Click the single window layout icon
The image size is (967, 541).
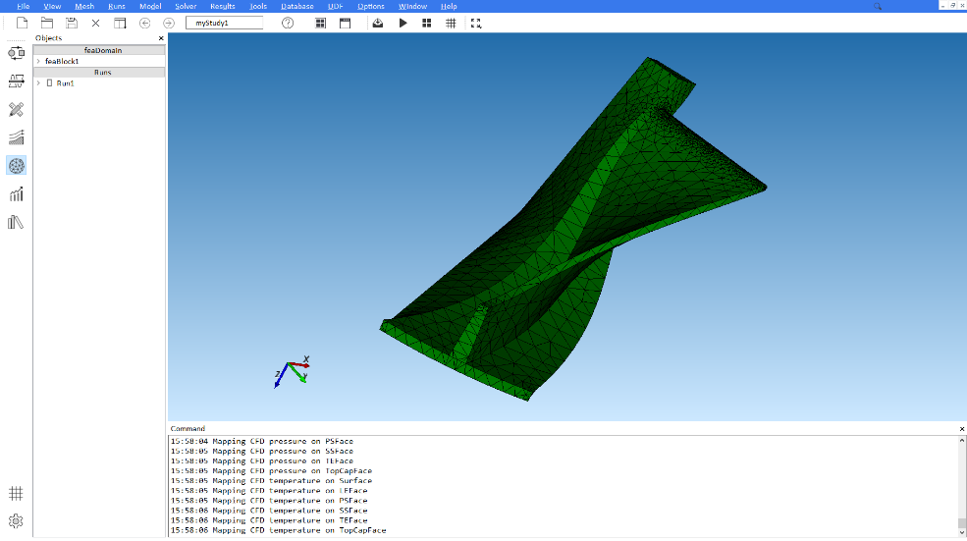click(346, 23)
